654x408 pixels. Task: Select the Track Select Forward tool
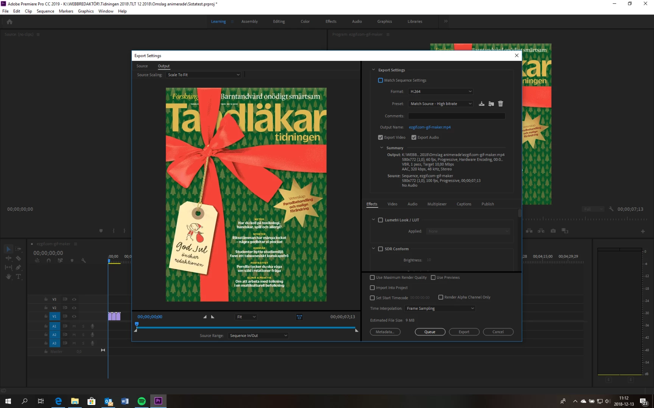click(18, 249)
